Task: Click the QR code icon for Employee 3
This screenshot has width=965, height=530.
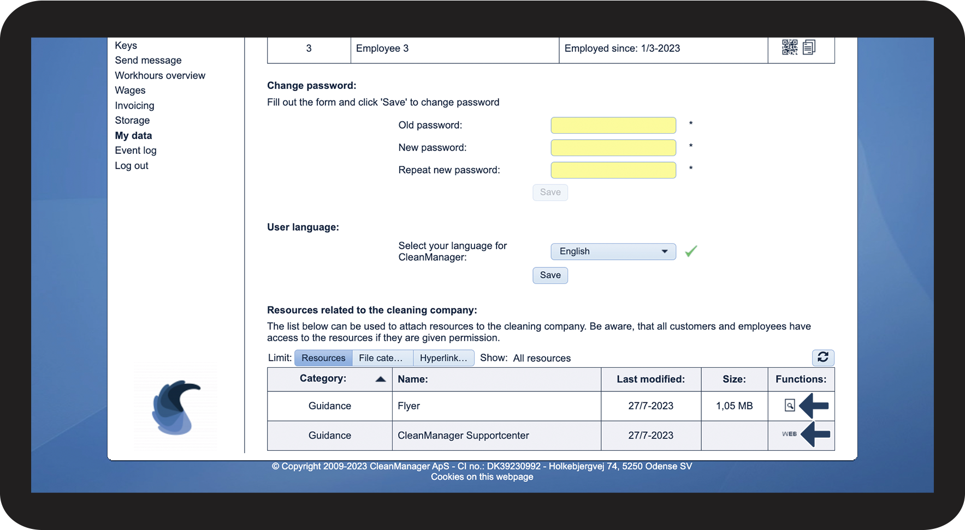Action: click(x=789, y=47)
